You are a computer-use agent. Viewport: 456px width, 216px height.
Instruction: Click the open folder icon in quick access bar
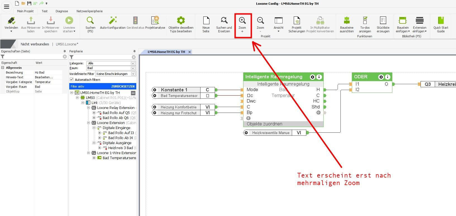click(x=23, y=3)
